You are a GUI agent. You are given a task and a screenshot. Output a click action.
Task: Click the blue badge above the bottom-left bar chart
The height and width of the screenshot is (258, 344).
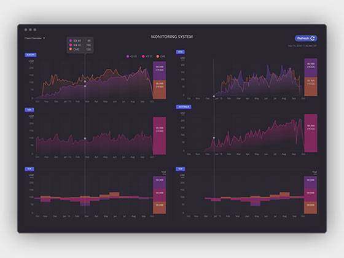tap(29, 169)
